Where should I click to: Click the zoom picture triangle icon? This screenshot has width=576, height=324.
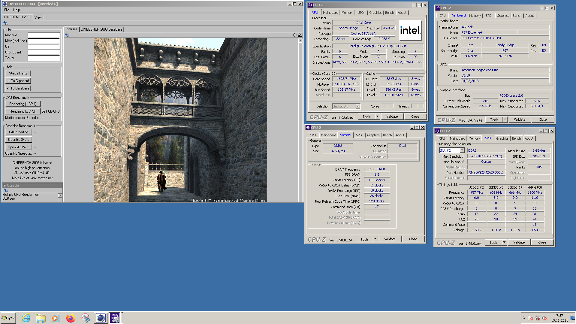300,35
